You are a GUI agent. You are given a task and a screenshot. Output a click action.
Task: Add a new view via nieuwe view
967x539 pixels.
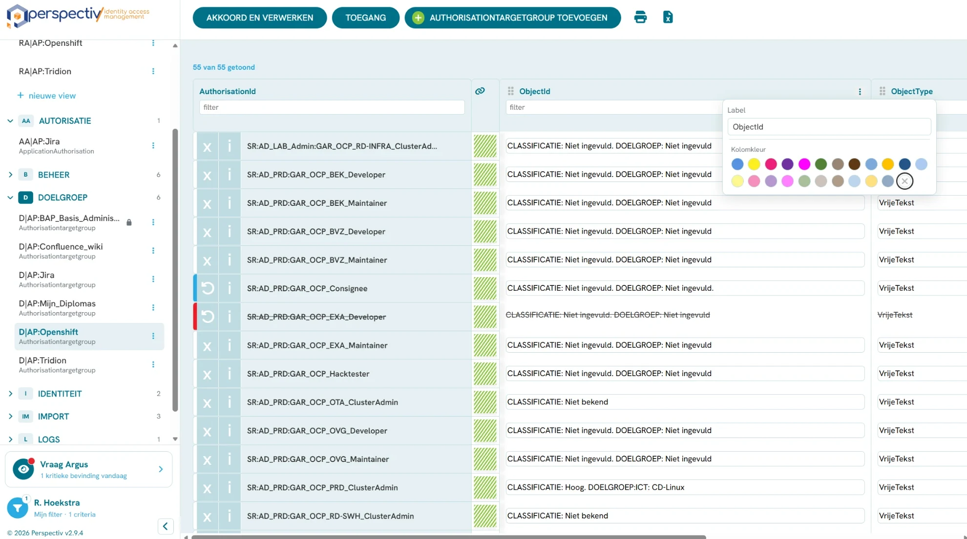click(47, 96)
